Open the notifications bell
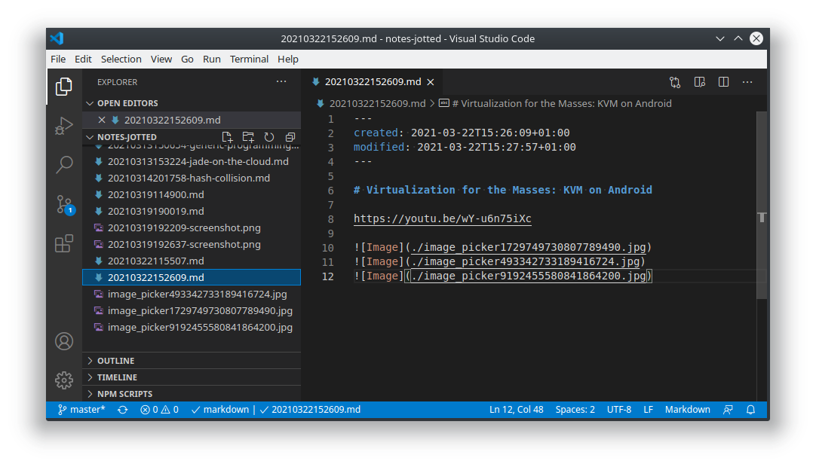Image resolution: width=816 pixels, height=467 pixels. (x=750, y=409)
